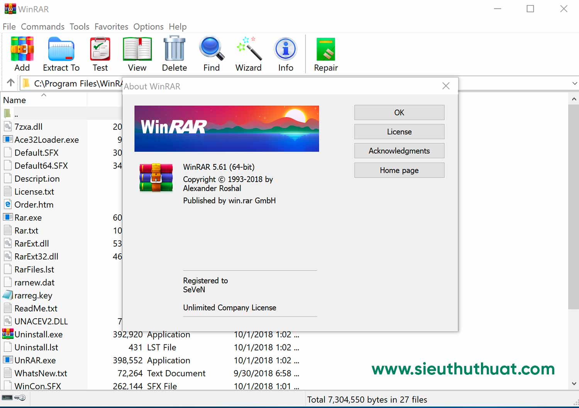The image size is (579, 408).
Task: Click the WinRAR sunset banner image
Action: (x=227, y=129)
